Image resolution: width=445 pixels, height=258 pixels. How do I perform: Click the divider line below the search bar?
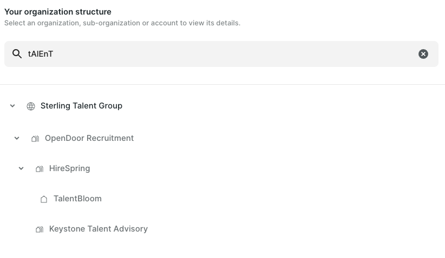[x=222, y=84]
